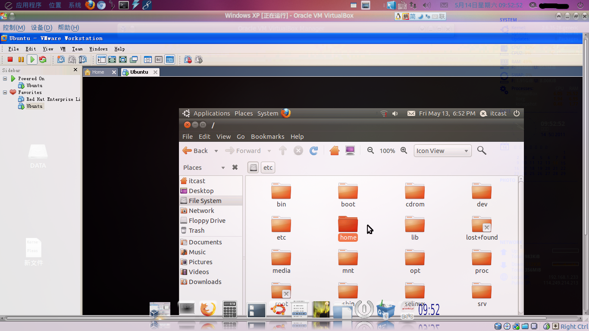Select the proc folder icon
Image resolution: width=589 pixels, height=331 pixels.
tap(482, 262)
